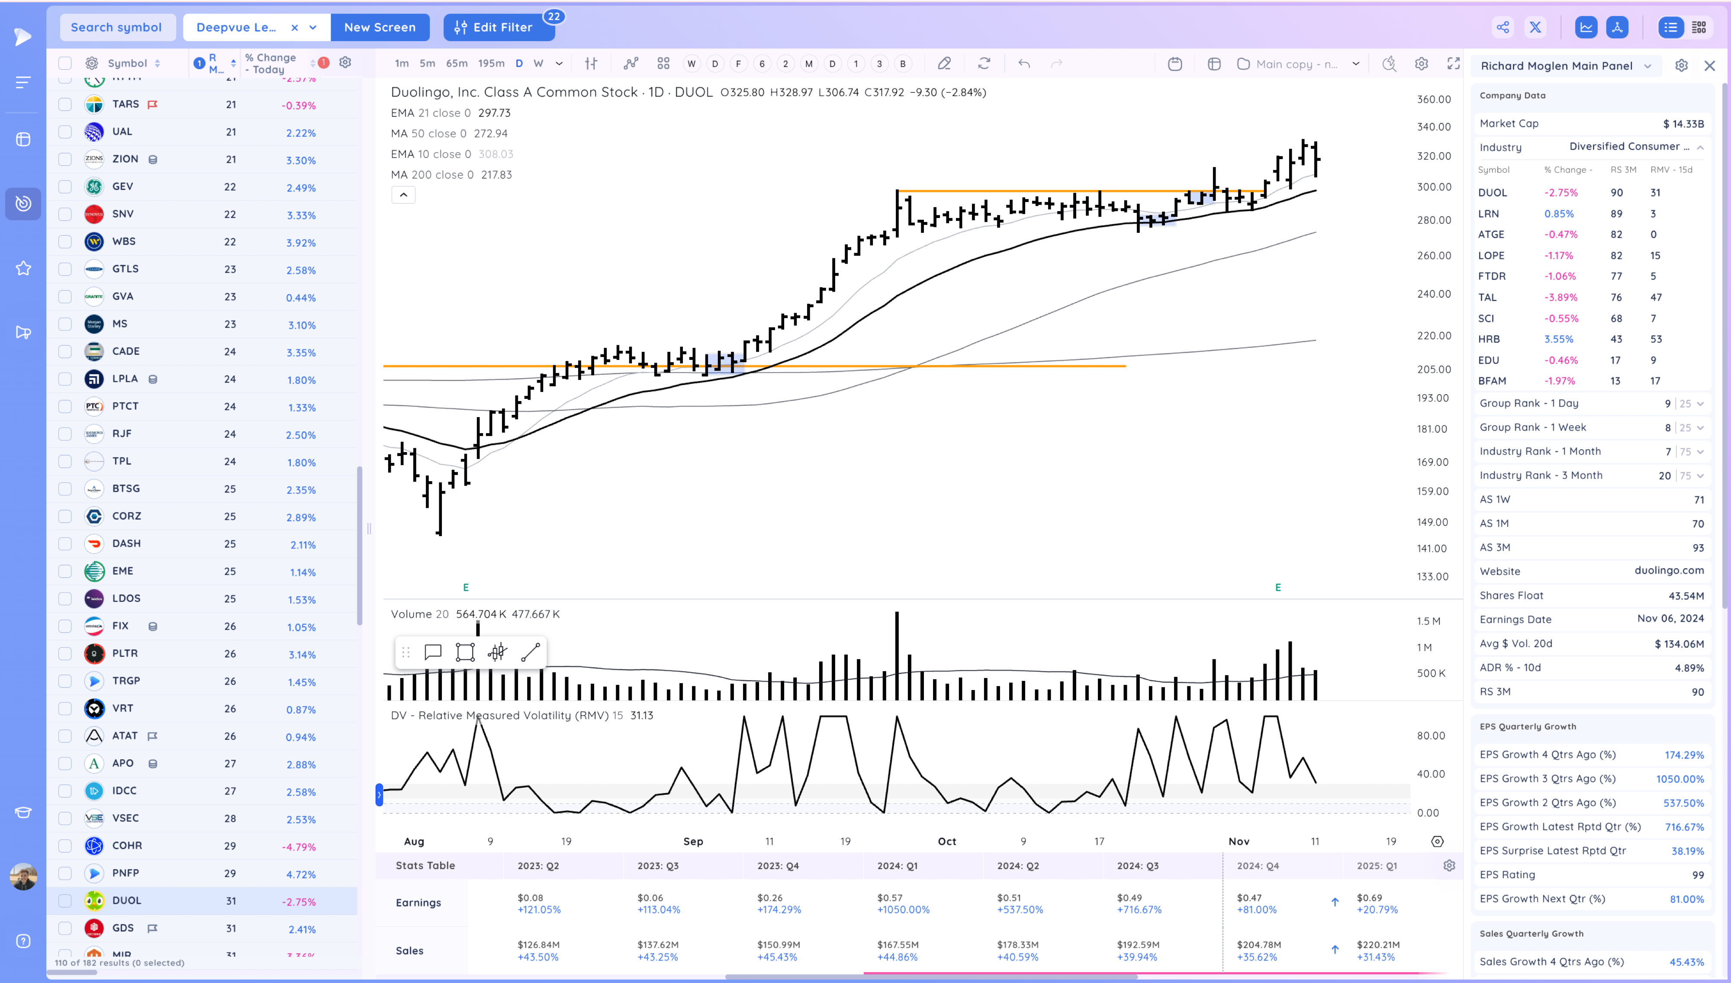The height and width of the screenshot is (983, 1731).
Task: Click the undo arrow icon
Action: pyautogui.click(x=1023, y=64)
